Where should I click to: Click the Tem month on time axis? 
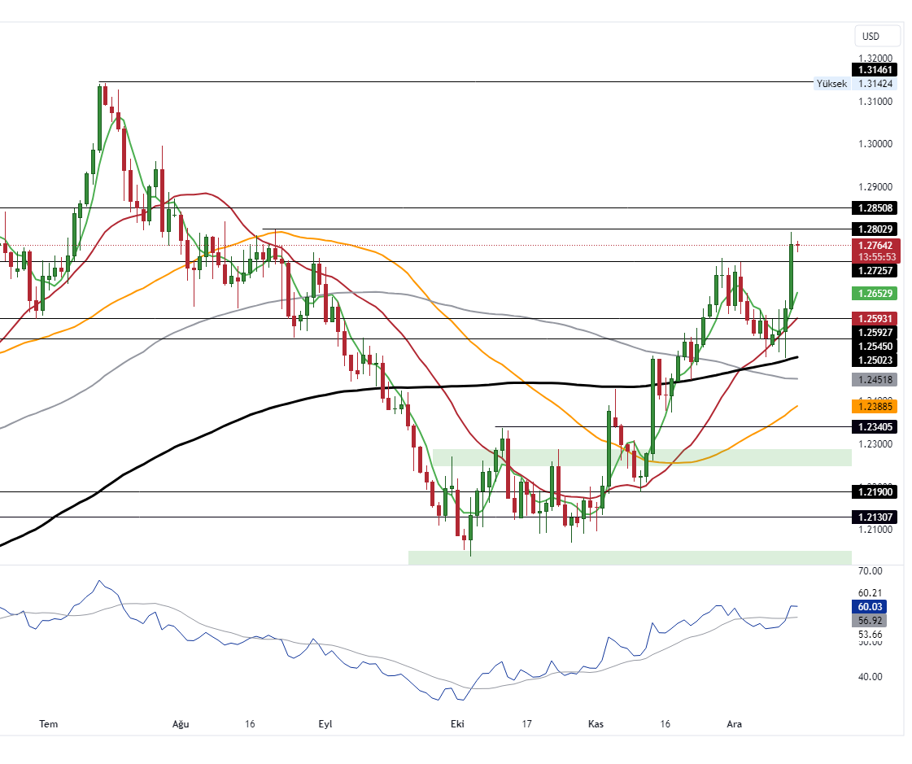[x=49, y=723]
